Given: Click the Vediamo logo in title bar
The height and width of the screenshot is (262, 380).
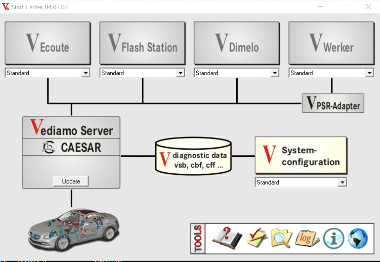Looking at the screenshot, I should coord(5,7).
